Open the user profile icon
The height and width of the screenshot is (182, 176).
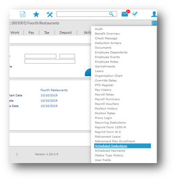click(x=154, y=14)
